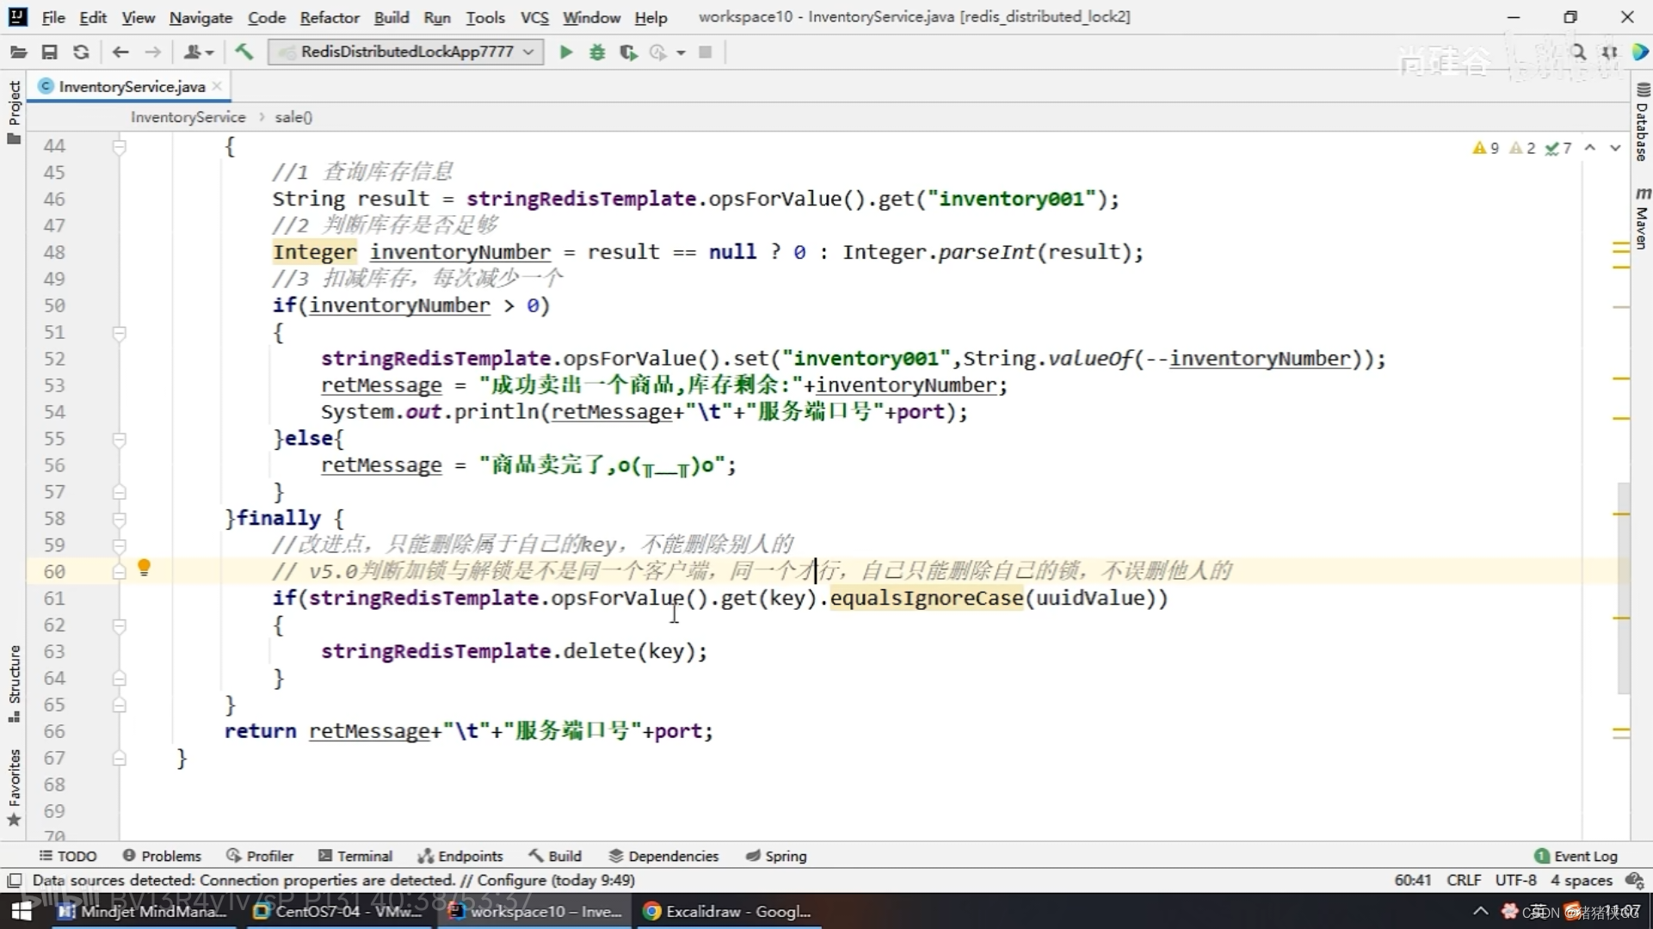Open the Windows Start menu

pyautogui.click(x=22, y=911)
